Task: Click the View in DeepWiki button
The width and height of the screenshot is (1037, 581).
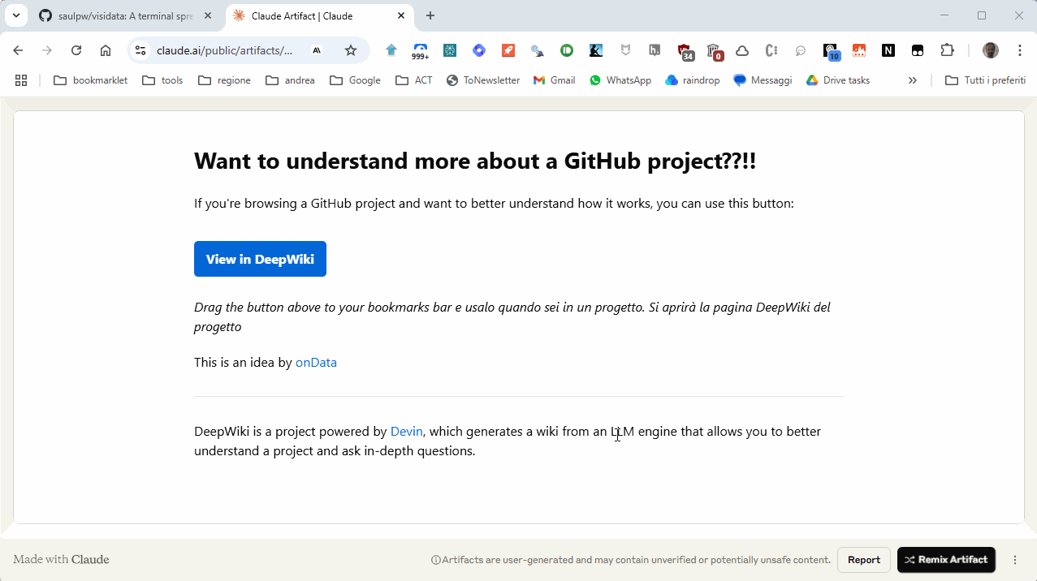Action: 260,259
